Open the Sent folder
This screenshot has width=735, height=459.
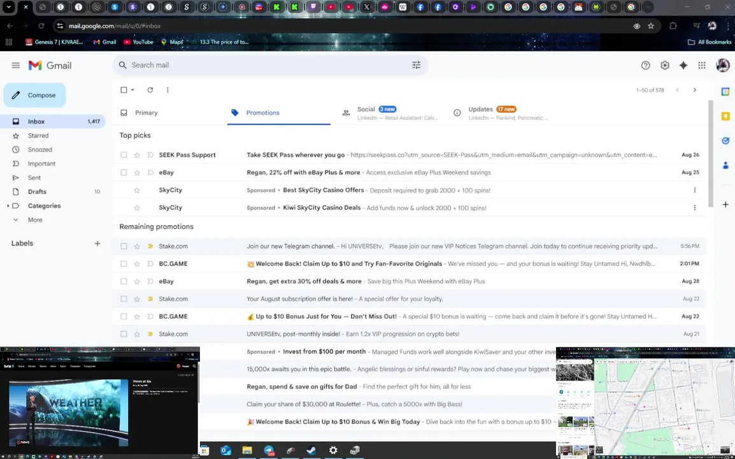pyautogui.click(x=34, y=177)
